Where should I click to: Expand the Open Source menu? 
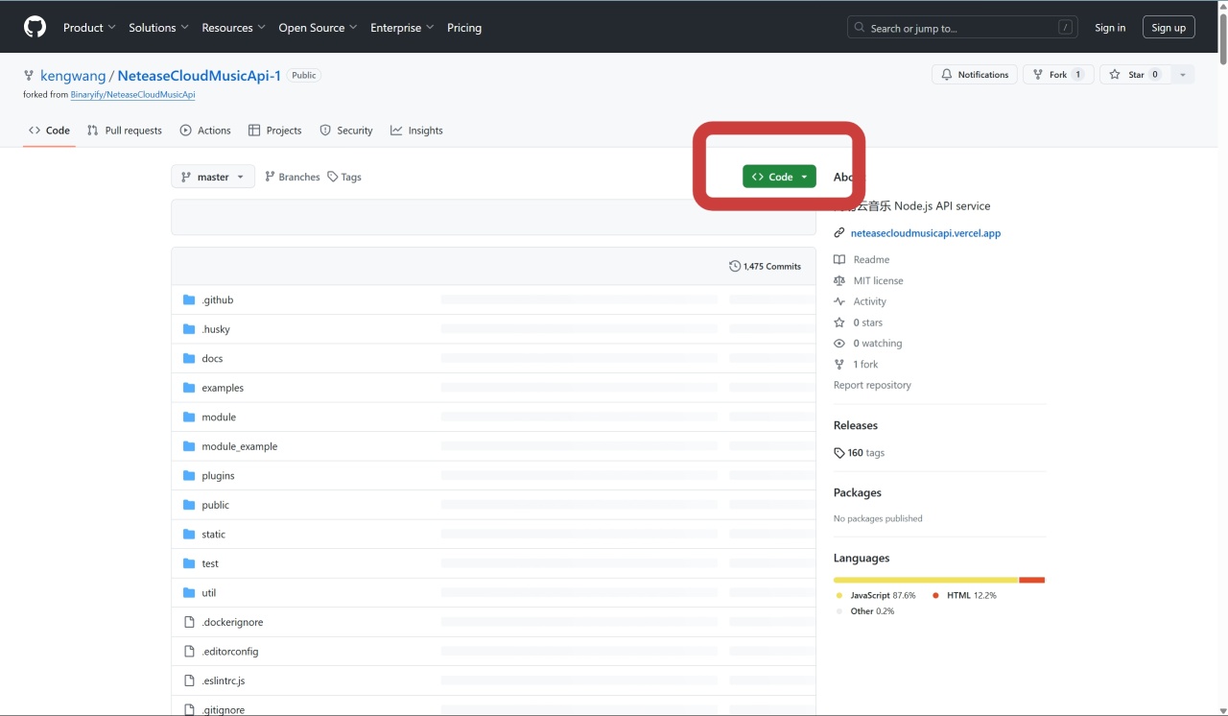318,28
